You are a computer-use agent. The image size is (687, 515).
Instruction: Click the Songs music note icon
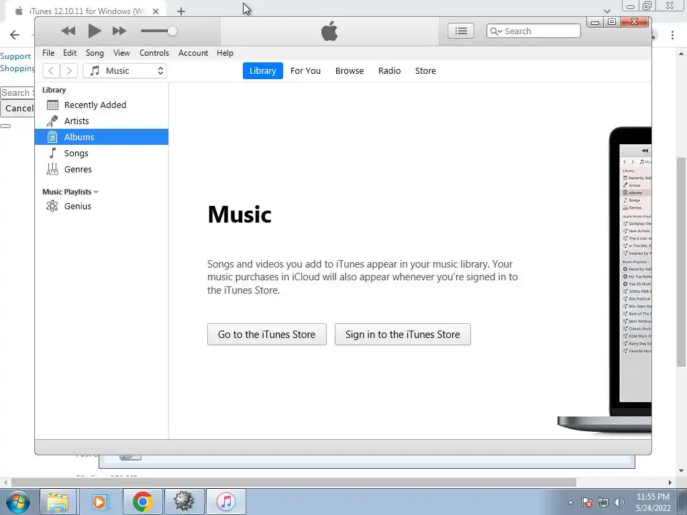click(x=52, y=153)
